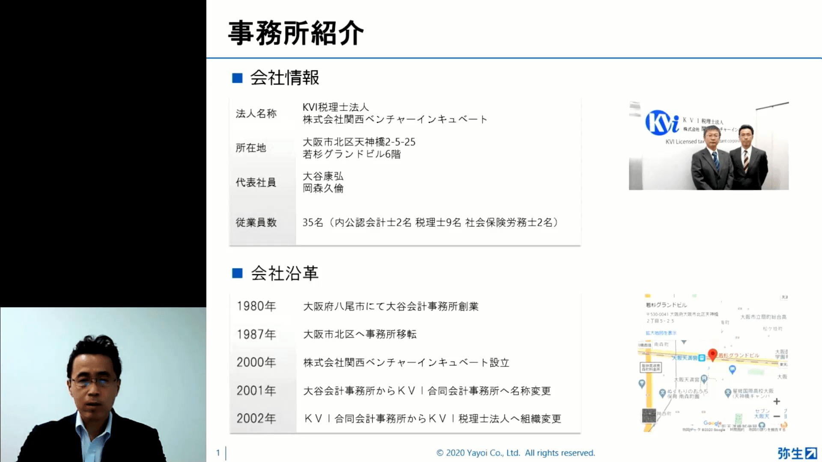This screenshot has height=462, width=822.
Task: Click the map title 若杉グランドビル in info card
Action: tap(666, 305)
